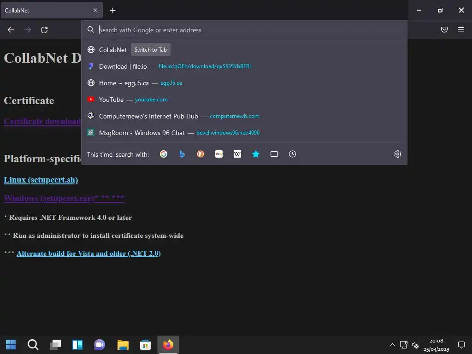Open the YouTube suggestion

point(244,100)
